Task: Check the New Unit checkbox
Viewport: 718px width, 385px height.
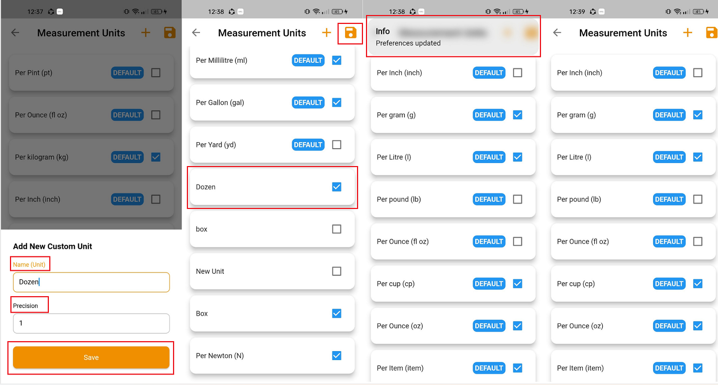Action: (x=337, y=271)
